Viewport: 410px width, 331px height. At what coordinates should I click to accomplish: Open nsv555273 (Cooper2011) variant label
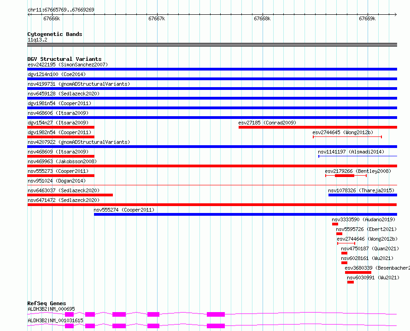pyautogui.click(x=58, y=171)
